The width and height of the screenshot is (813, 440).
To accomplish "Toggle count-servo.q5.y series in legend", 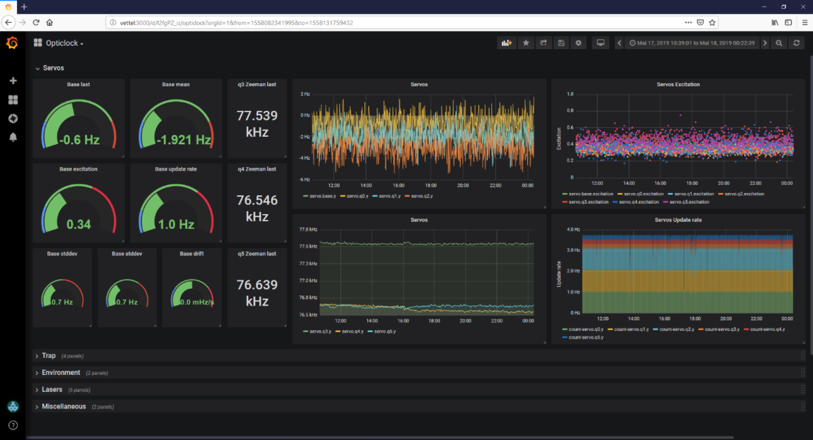I will click(586, 337).
